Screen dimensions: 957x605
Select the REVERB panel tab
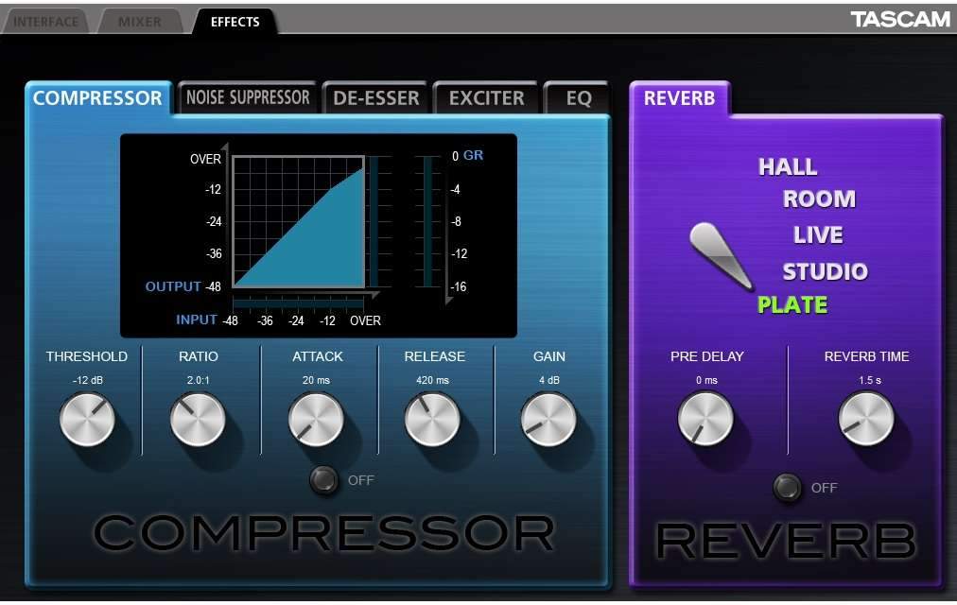pos(679,97)
